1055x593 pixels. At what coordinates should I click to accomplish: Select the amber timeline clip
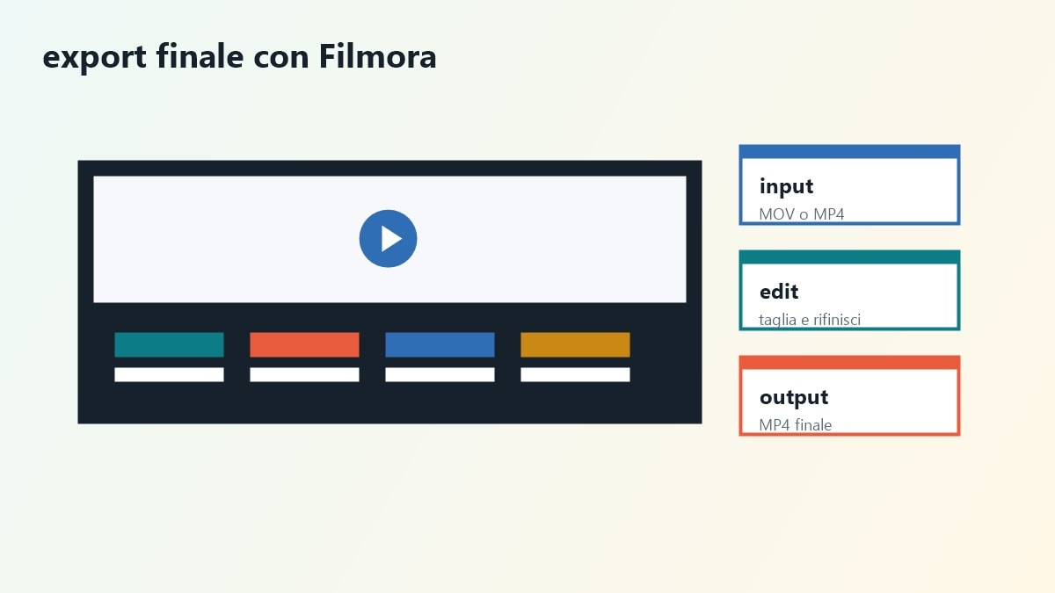click(x=575, y=344)
